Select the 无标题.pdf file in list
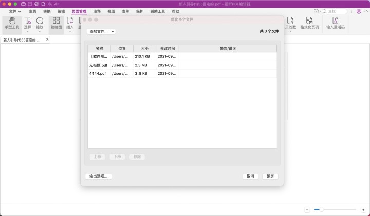This screenshot has width=370, height=216. coord(98,65)
